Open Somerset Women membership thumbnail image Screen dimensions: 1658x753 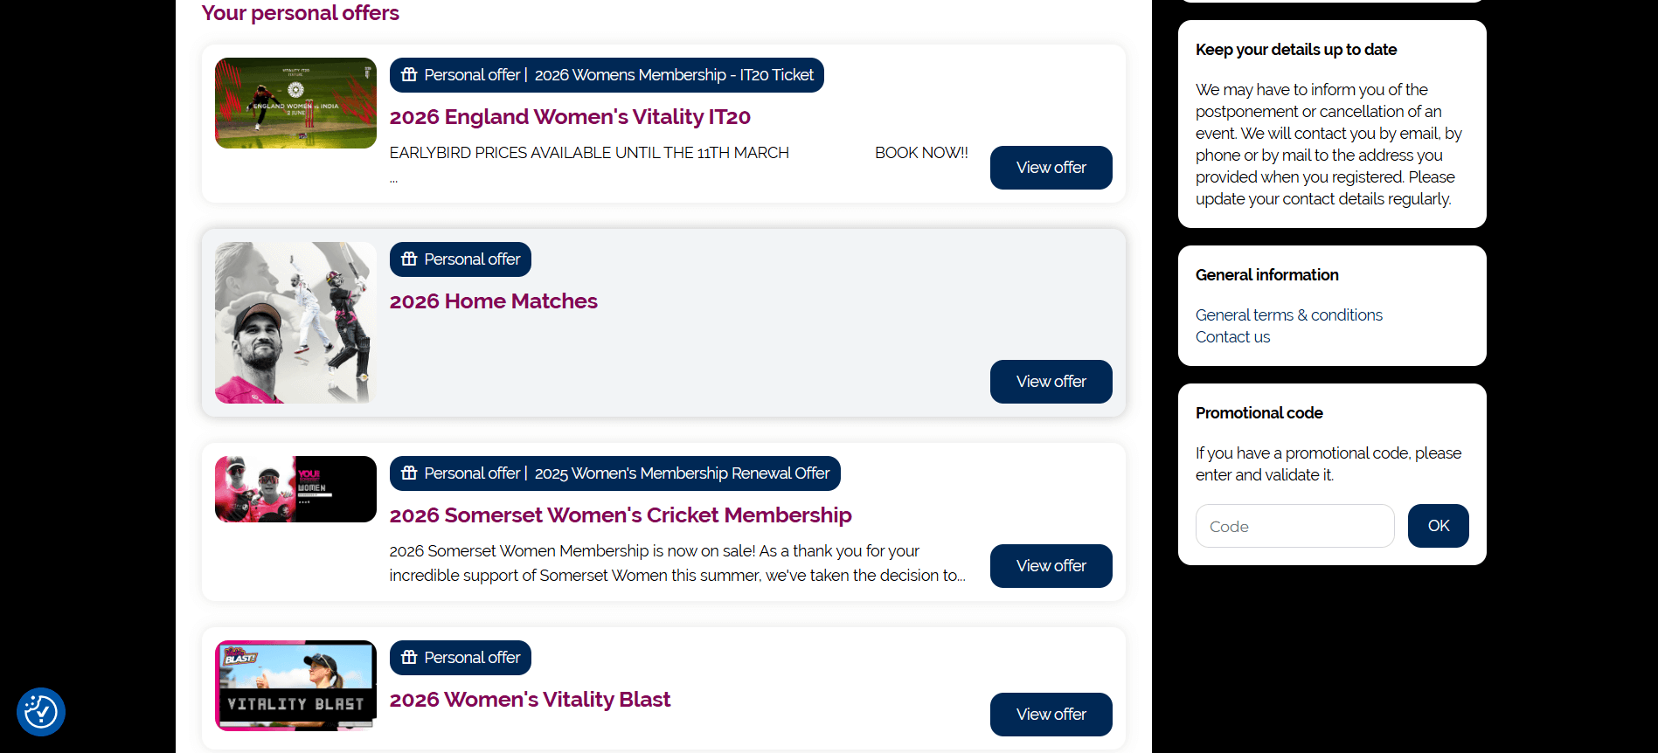[x=295, y=489]
